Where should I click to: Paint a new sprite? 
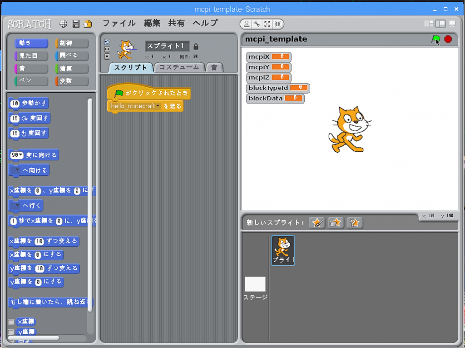(317, 223)
